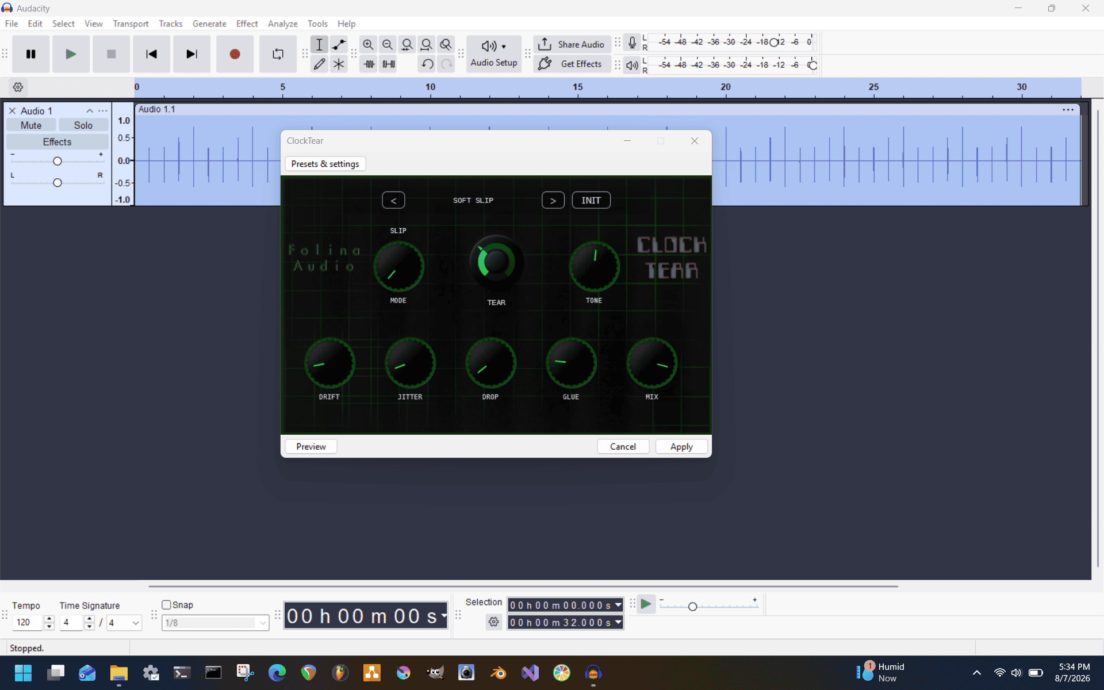Click the Skip to Start button
The image size is (1104, 690).
click(x=152, y=54)
